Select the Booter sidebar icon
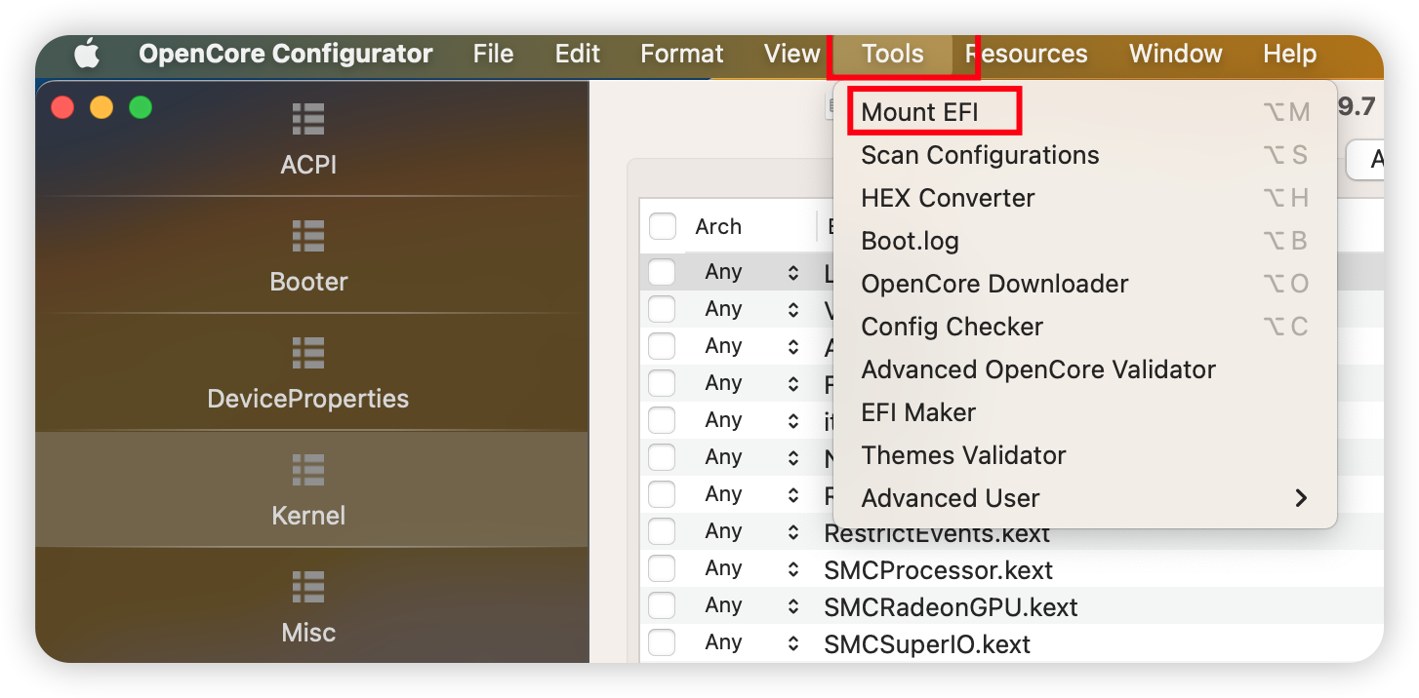Screen dimensions: 1419x698 [x=308, y=237]
